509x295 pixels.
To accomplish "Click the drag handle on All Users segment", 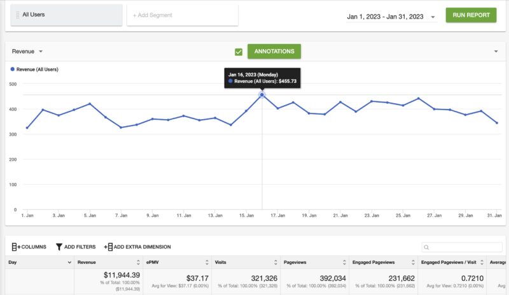I will click(18, 15).
